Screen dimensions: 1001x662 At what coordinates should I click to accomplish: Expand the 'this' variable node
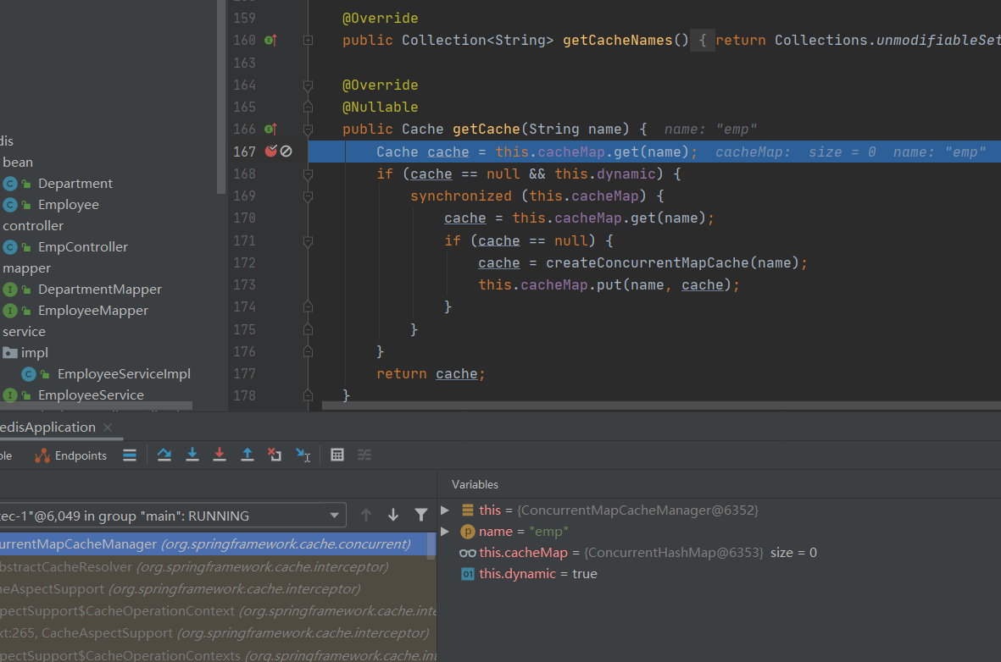point(446,510)
